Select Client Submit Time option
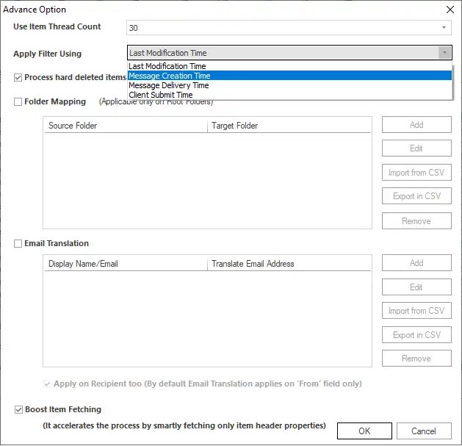Image resolution: width=462 pixels, height=446 pixels. coord(289,95)
